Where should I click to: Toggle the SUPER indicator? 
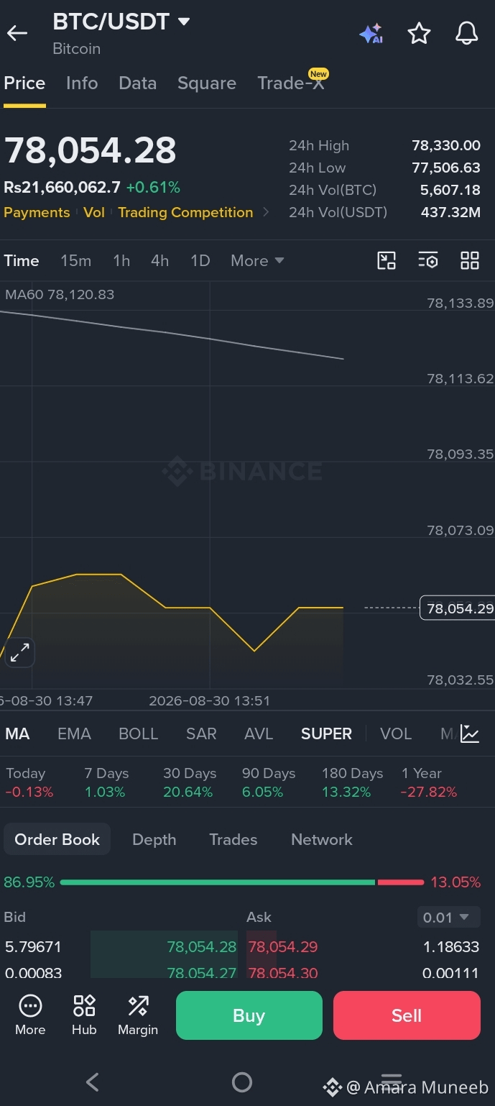pyautogui.click(x=326, y=733)
